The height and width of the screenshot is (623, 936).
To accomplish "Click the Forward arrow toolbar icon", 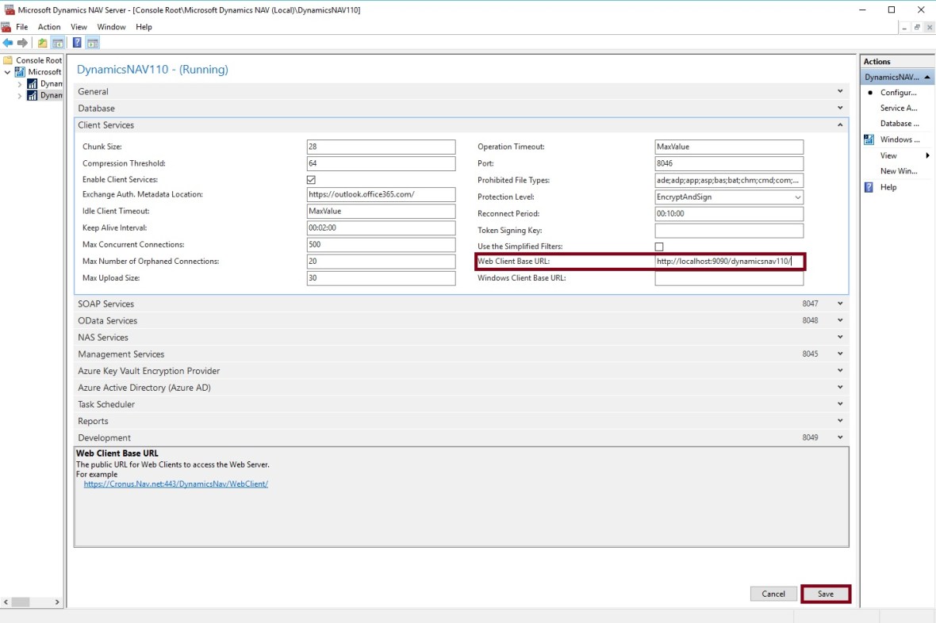I will (22, 43).
